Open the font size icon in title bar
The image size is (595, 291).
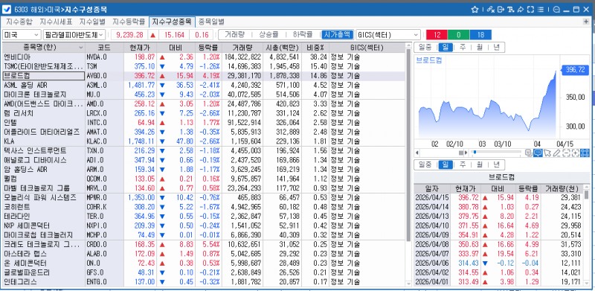click(511, 10)
